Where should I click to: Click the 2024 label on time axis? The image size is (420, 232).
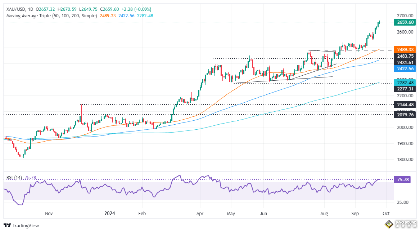click(110, 214)
